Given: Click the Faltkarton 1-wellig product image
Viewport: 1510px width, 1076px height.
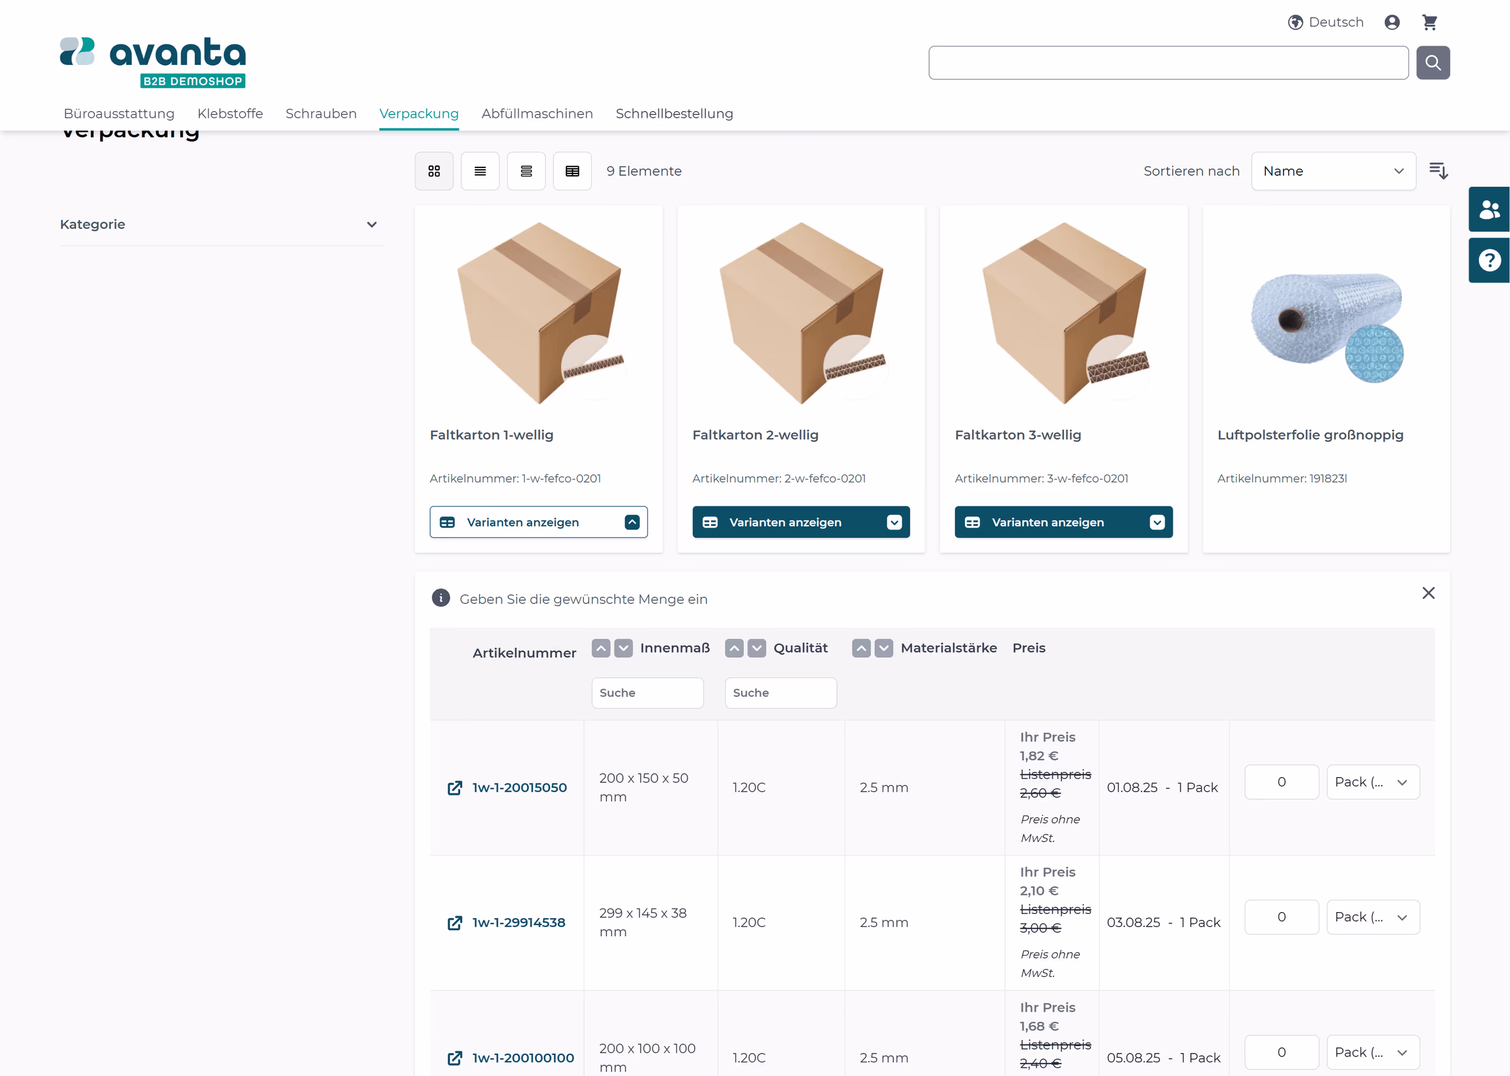Looking at the screenshot, I should (x=539, y=312).
